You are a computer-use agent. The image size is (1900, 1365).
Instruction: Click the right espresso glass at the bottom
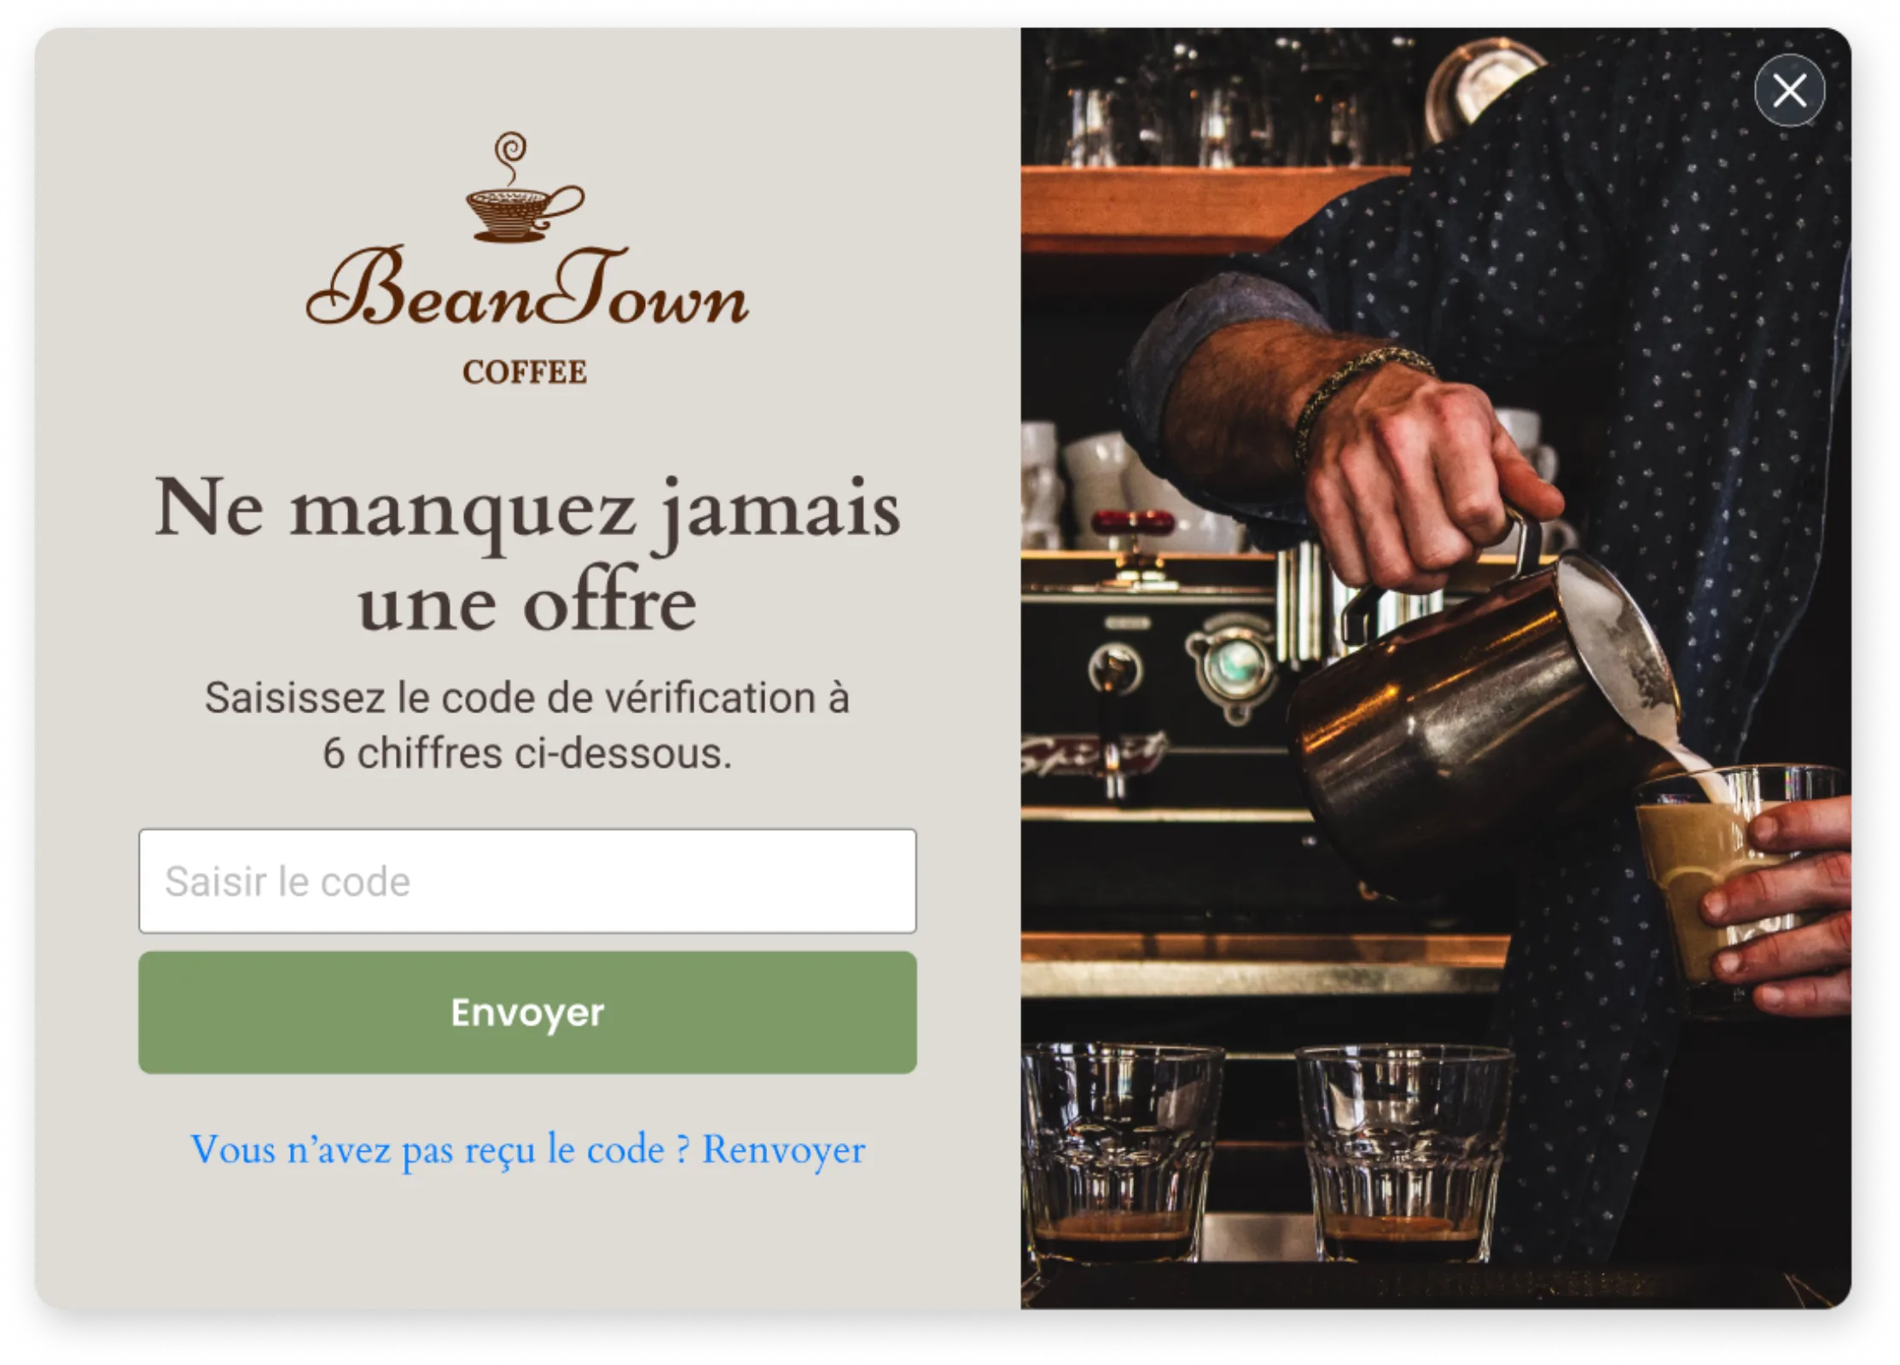click(x=1403, y=1152)
